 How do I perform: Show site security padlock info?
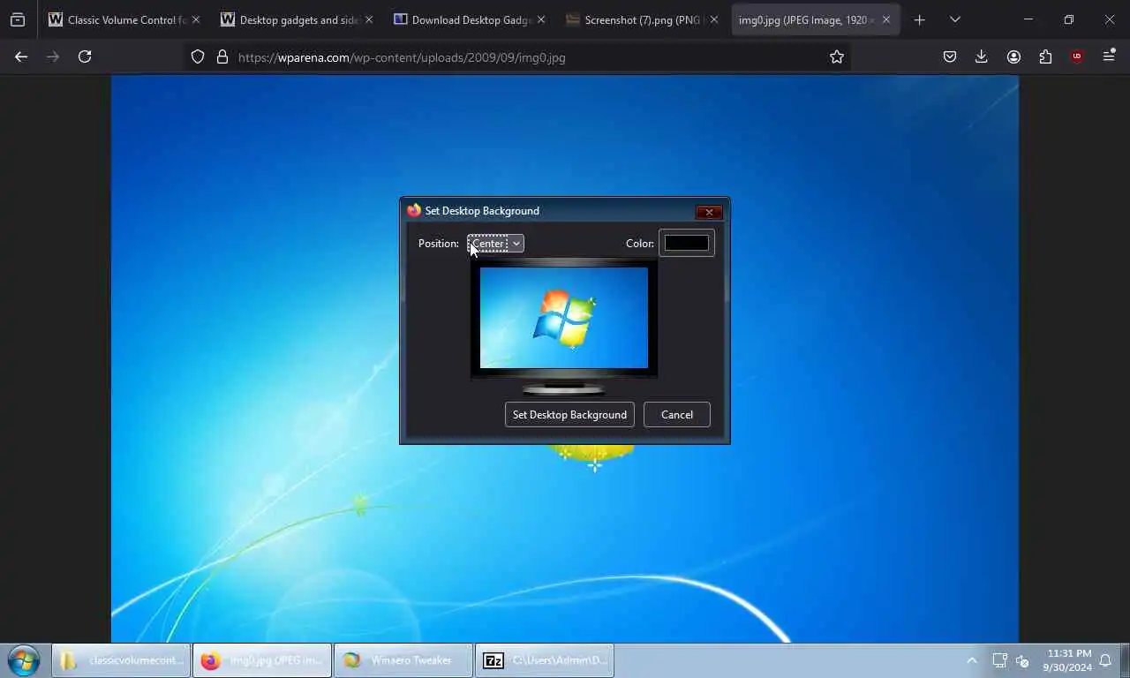(222, 56)
